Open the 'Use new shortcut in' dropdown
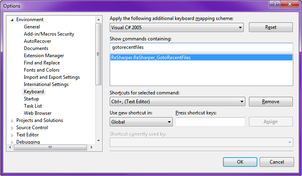The width and height of the screenshot is (302, 176). click(170, 122)
